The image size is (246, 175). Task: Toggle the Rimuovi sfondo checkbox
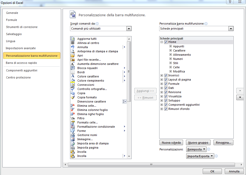click(x=166, y=109)
